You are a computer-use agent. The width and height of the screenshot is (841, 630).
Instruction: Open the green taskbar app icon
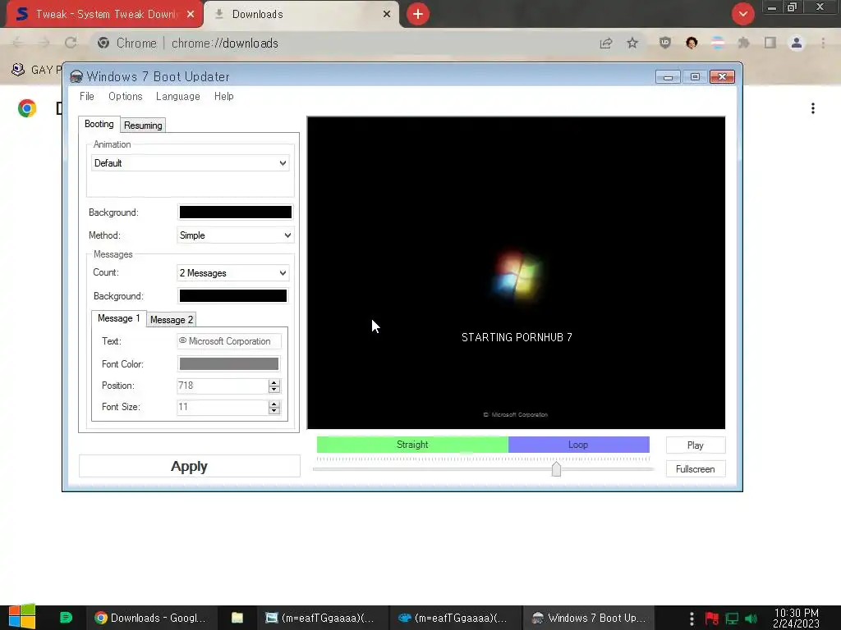tap(66, 618)
